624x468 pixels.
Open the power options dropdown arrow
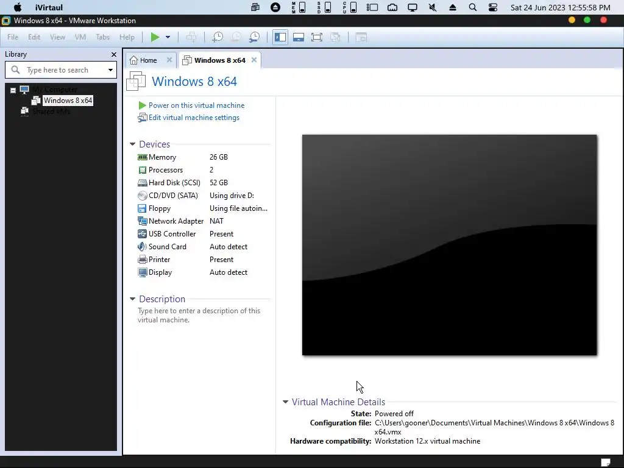[x=168, y=37]
